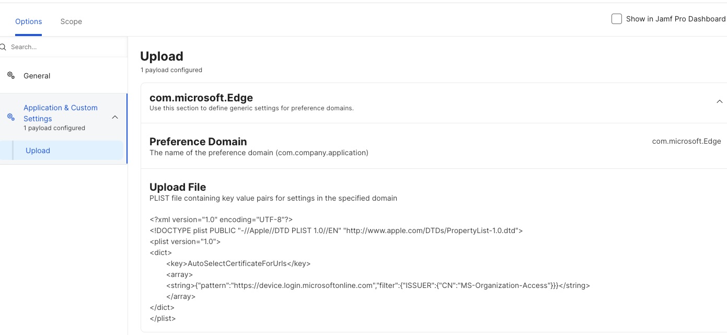Enable Show in Jamf Pro Dashboard checkbox
Viewport: 727px width, 335px height.
click(x=617, y=19)
